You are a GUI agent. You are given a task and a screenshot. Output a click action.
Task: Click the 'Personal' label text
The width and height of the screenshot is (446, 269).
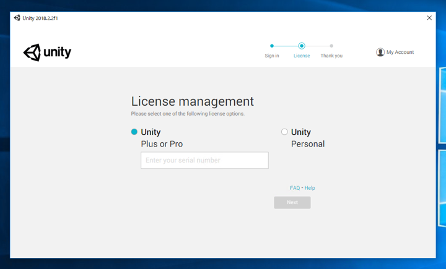point(308,144)
